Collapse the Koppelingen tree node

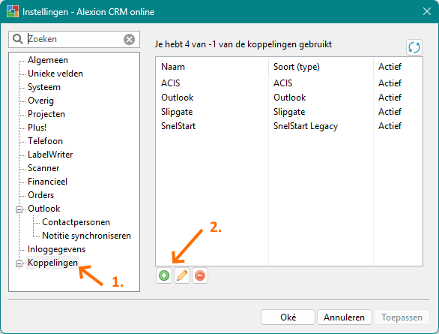click(19, 263)
